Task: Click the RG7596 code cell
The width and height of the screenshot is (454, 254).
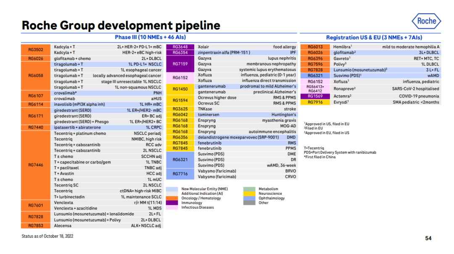Action: point(315,64)
